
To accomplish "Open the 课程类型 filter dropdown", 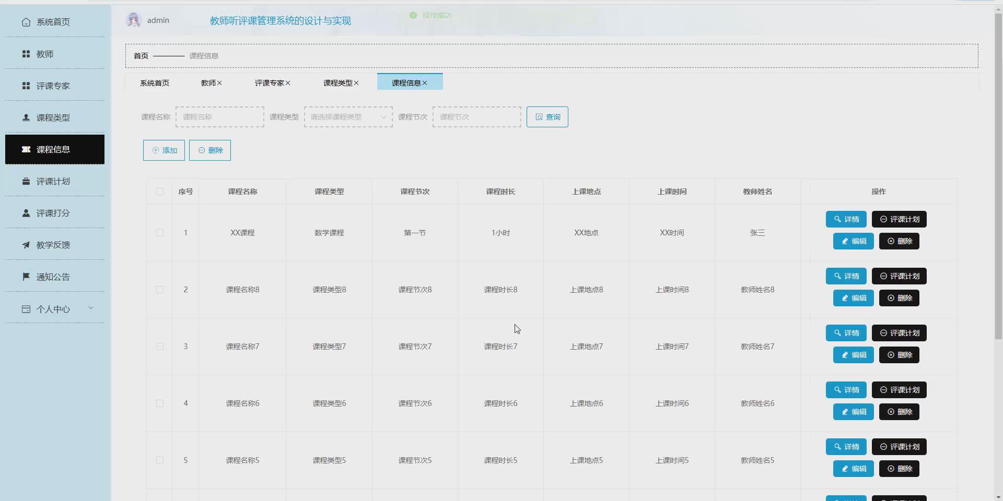I will pos(348,117).
